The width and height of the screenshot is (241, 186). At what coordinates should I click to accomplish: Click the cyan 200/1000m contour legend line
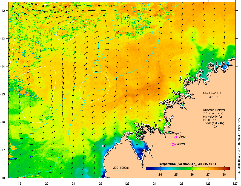(x=119, y=170)
